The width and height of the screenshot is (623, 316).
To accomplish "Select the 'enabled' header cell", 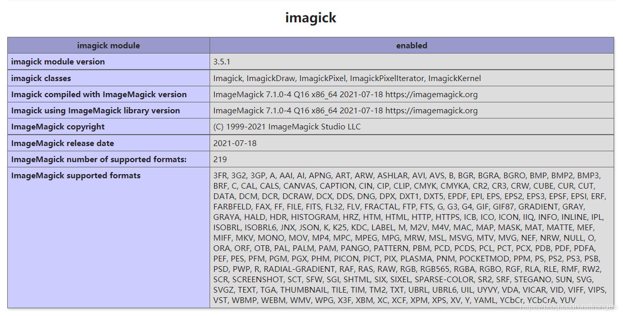I will point(412,45).
